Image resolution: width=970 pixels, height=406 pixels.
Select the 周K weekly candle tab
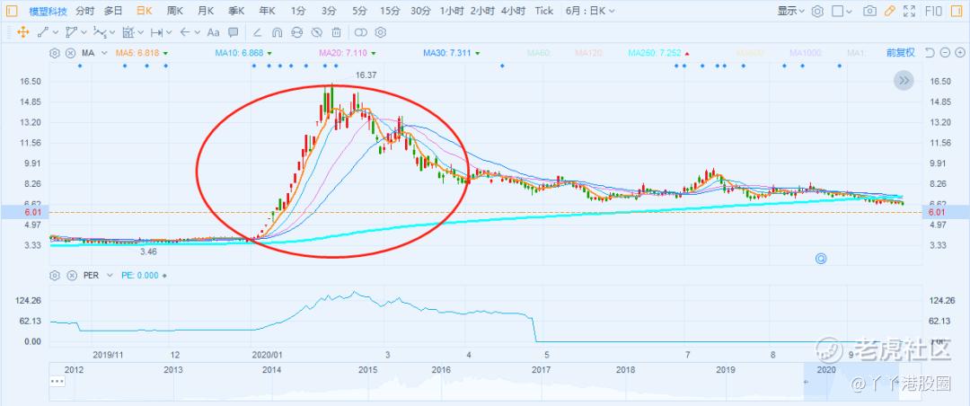point(175,11)
